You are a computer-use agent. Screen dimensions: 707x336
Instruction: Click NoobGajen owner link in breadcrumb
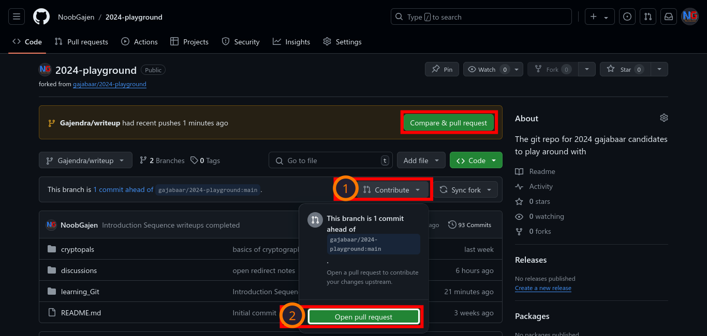(76, 17)
